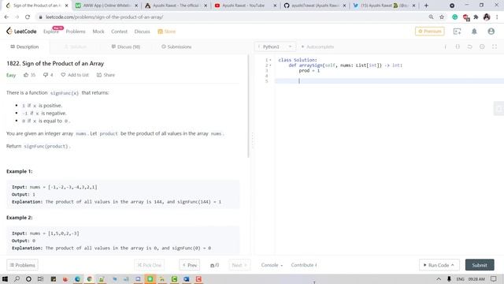The height and width of the screenshot is (284, 504).
Task: Collapse code fold at line 2
Action: tap(270, 65)
